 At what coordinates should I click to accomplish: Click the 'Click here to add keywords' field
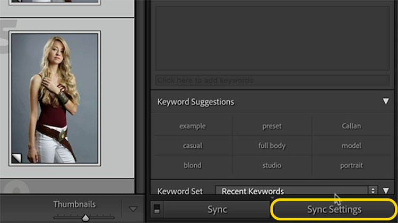click(x=272, y=81)
